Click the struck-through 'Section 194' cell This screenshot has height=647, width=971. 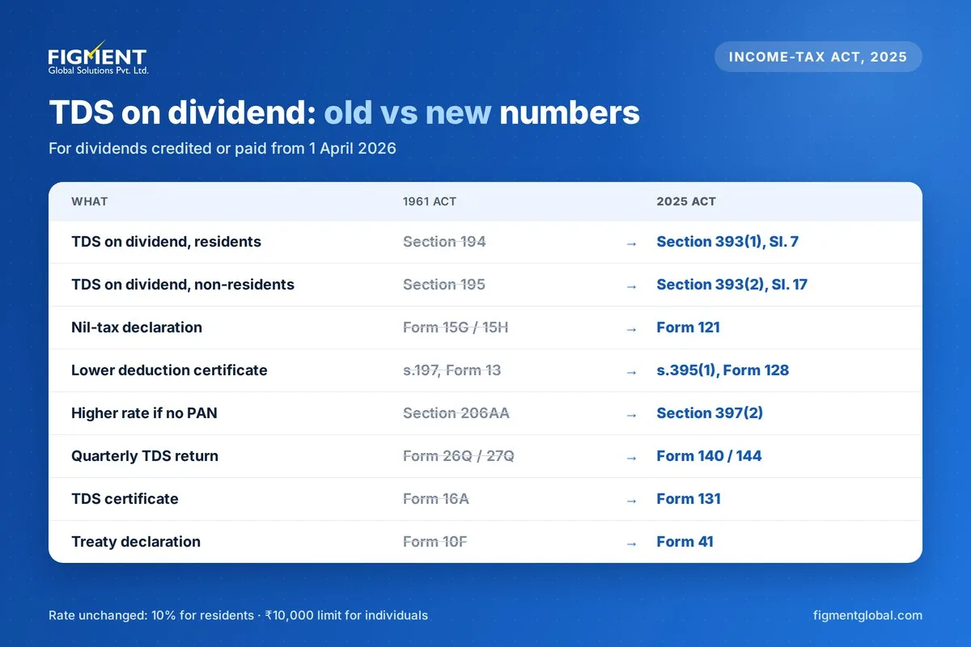coord(444,242)
